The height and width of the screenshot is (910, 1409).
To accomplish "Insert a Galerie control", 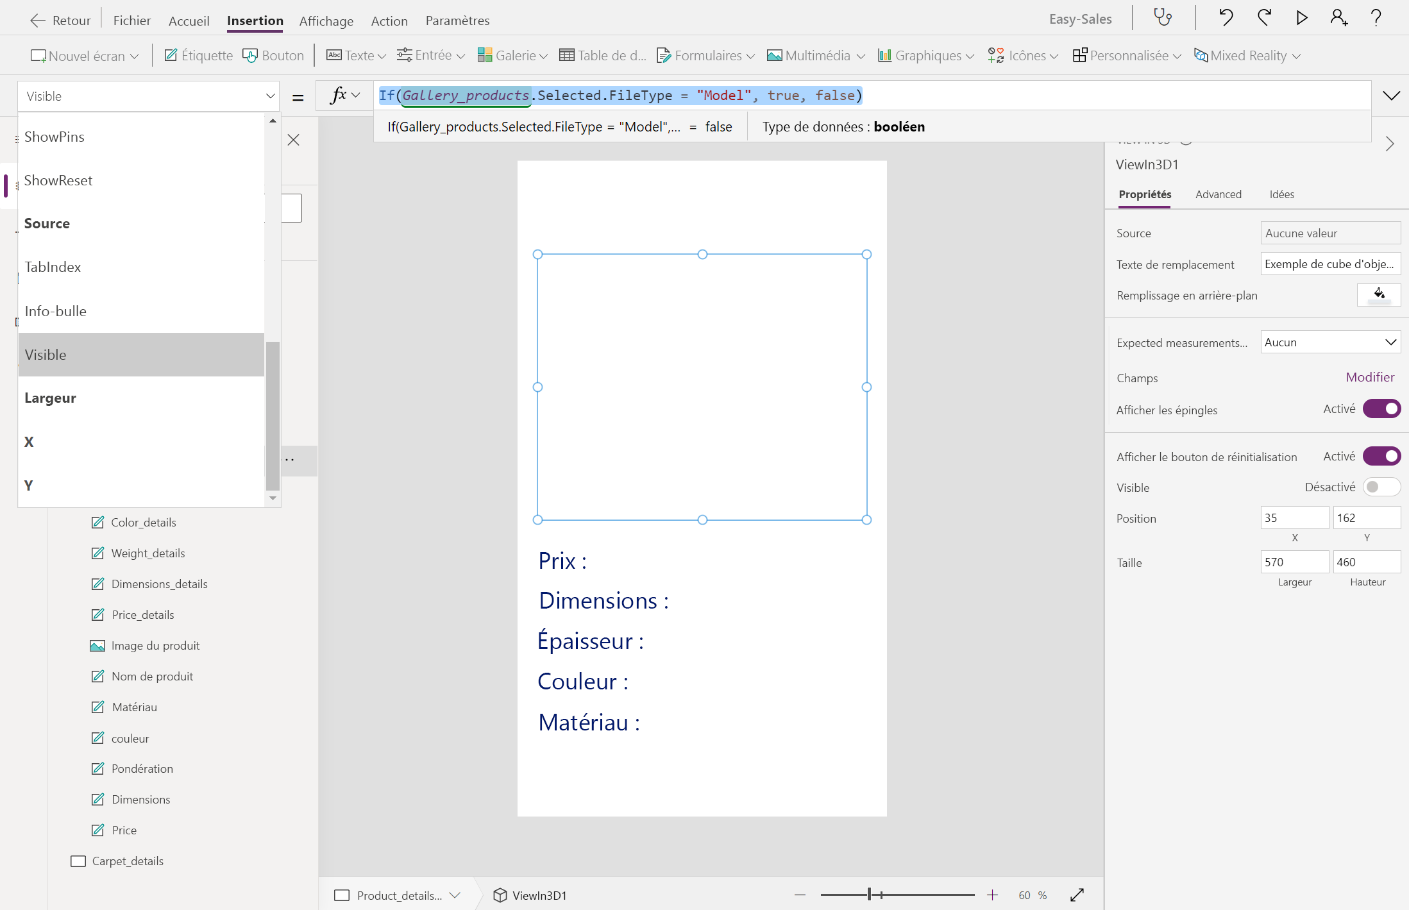I will pyautogui.click(x=511, y=55).
